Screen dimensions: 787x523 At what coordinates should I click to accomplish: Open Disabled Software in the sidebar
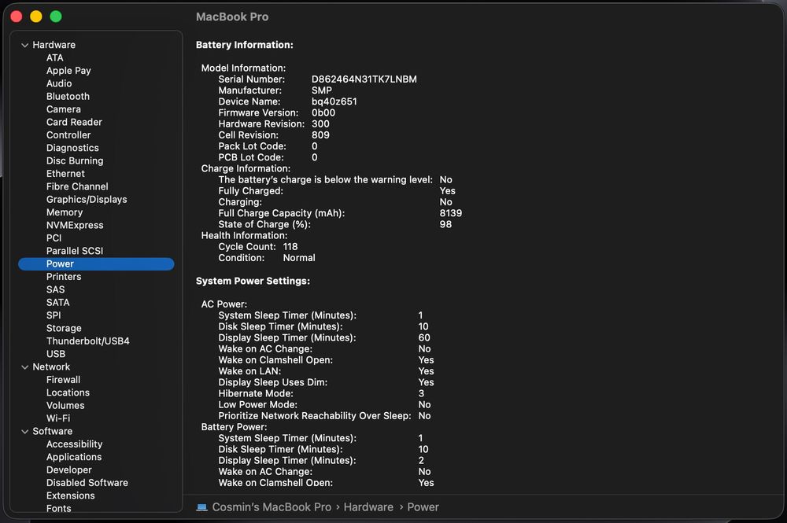[x=87, y=483]
